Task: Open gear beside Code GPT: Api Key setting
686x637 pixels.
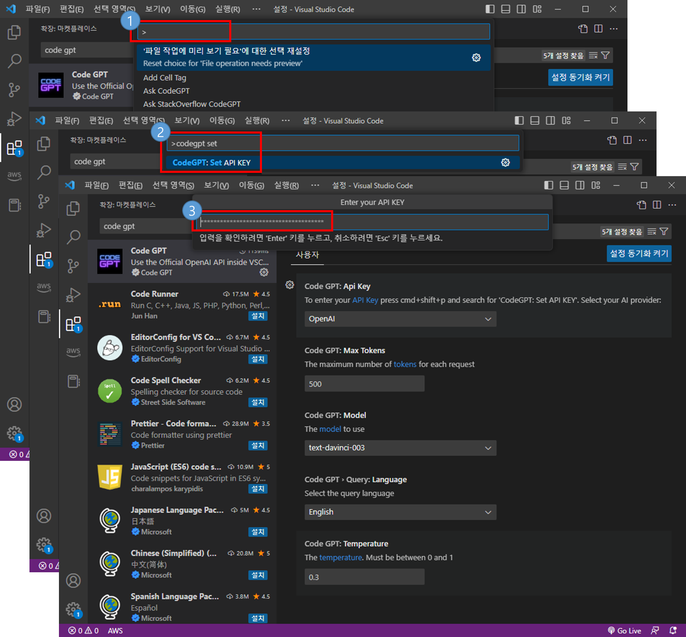Action: click(x=290, y=285)
